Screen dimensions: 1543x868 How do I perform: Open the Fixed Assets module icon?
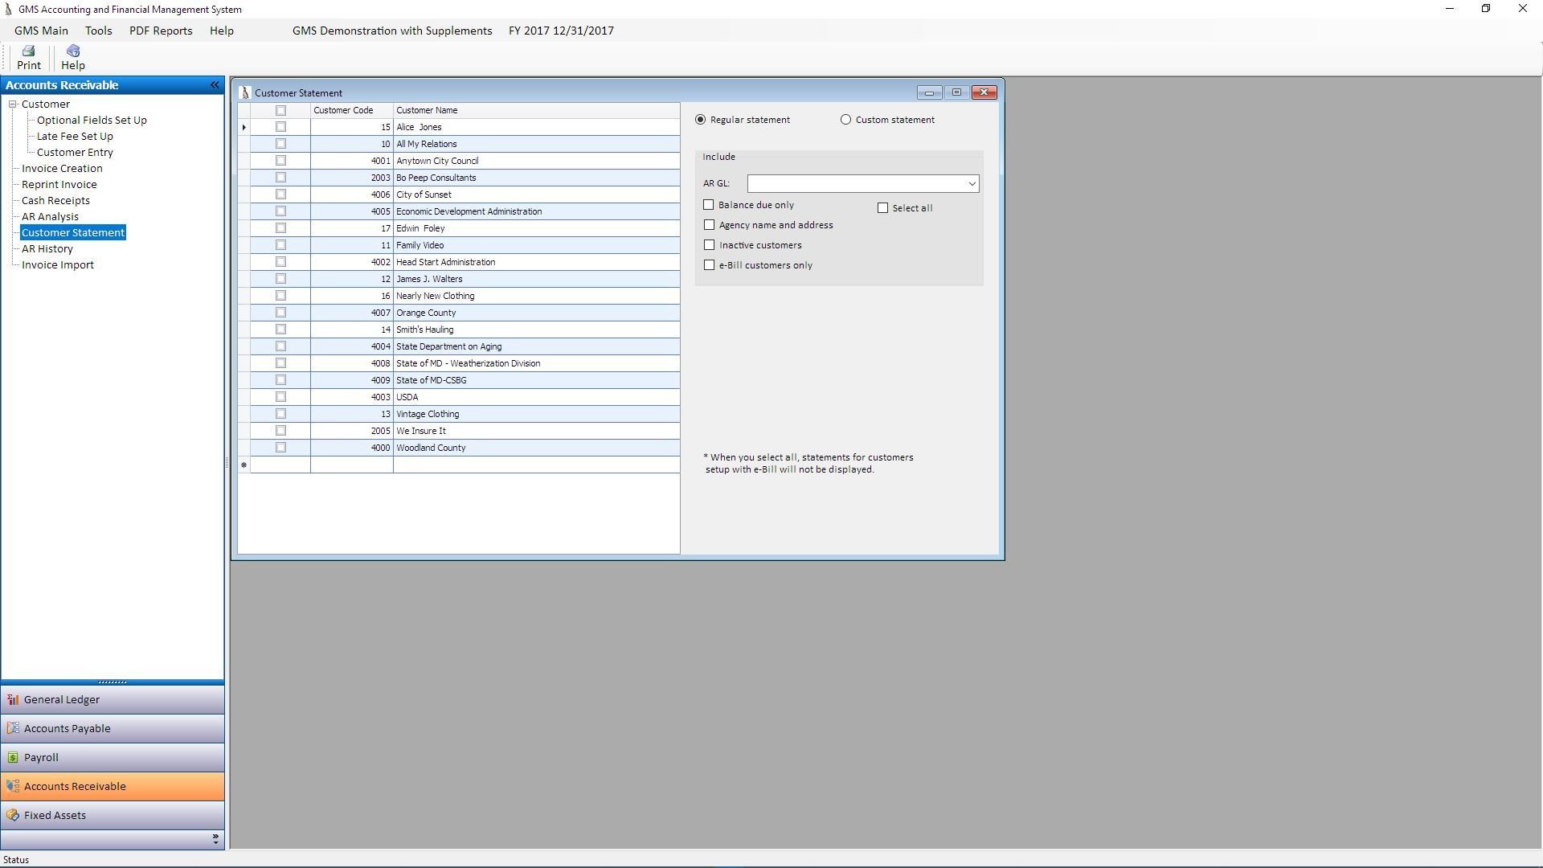13,816
